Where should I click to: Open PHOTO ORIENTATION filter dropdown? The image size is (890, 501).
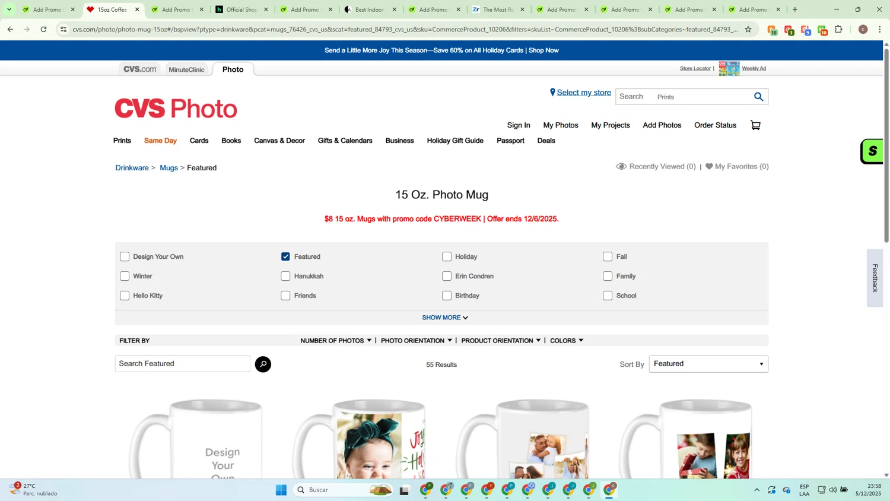(417, 341)
